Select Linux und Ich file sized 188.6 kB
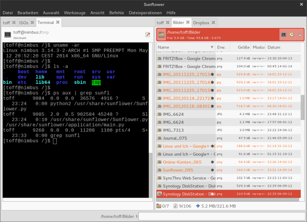The height and width of the screenshot is (222, 307). pyautogui.click(x=229, y=146)
